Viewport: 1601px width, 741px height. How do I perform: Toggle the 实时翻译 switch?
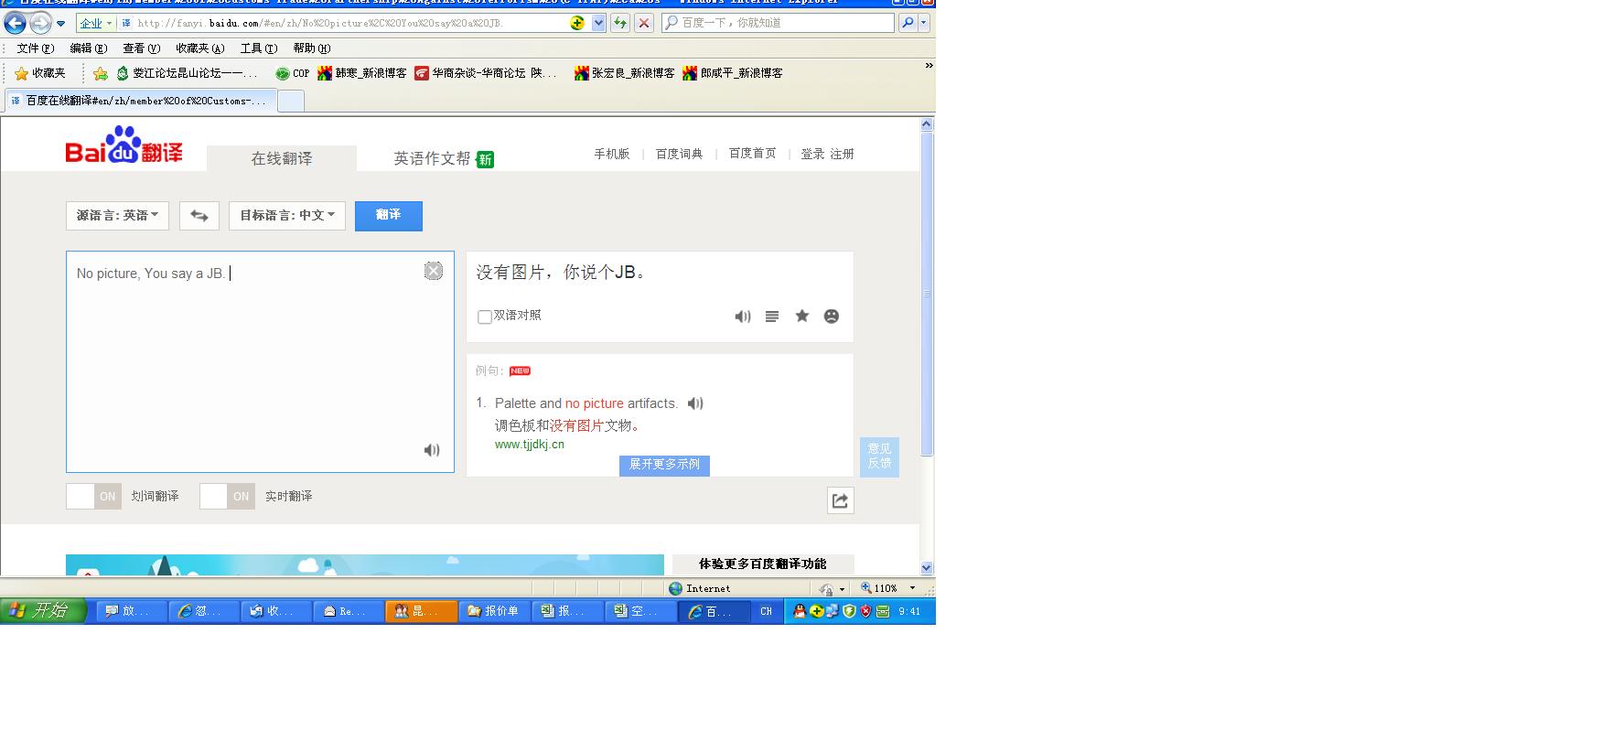[x=227, y=497]
